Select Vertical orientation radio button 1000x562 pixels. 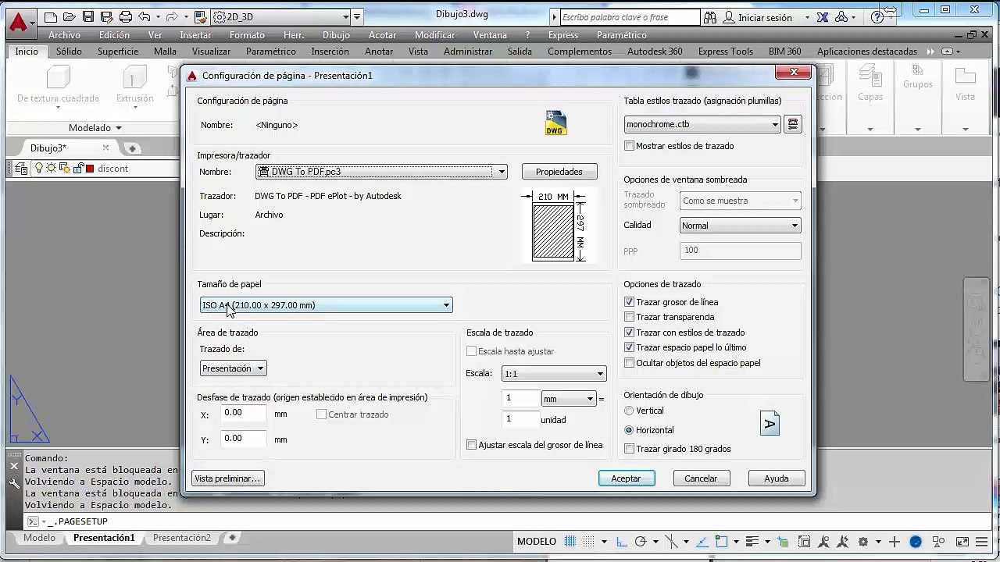click(630, 411)
